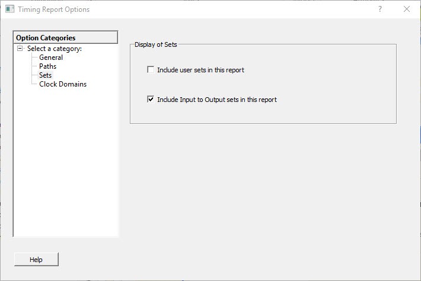This screenshot has width=421, height=281.
Task: Click the 'Display of Sets' group title
Action: tap(155, 44)
